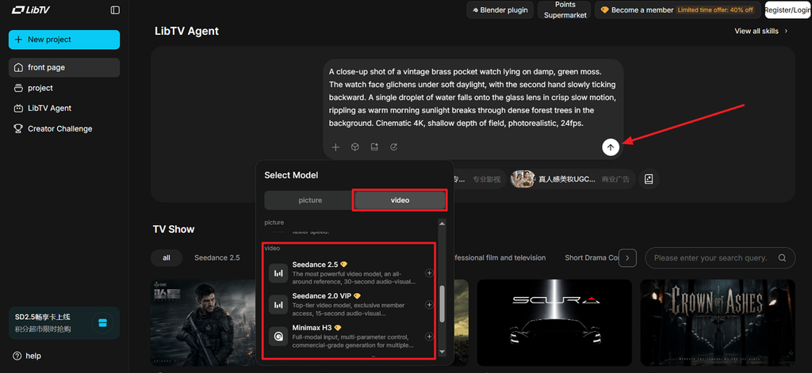The height and width of the screenshot is (373, 812).
Task: Select the Seedance 2.5 TV Show filter
Action: 217,257
